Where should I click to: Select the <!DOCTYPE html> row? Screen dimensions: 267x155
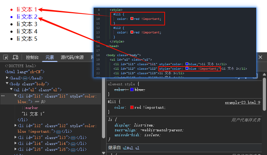tap(21, 66)
